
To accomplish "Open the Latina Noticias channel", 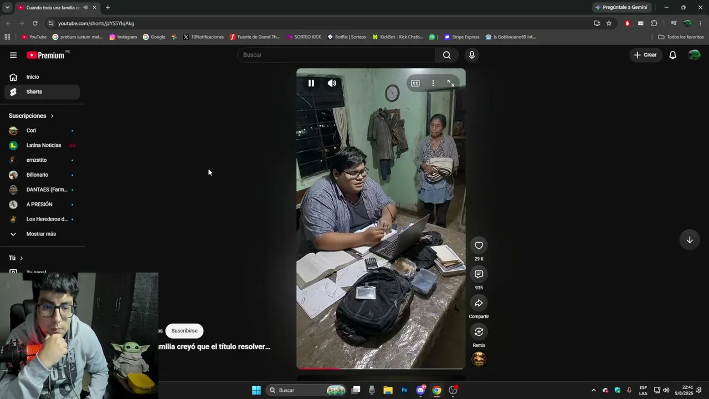I will pos(42,145).
